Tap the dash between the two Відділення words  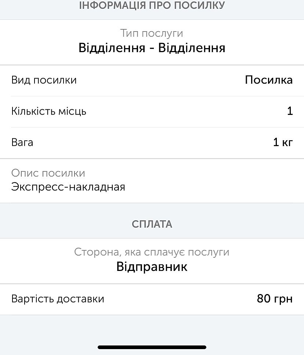[152, 49]
